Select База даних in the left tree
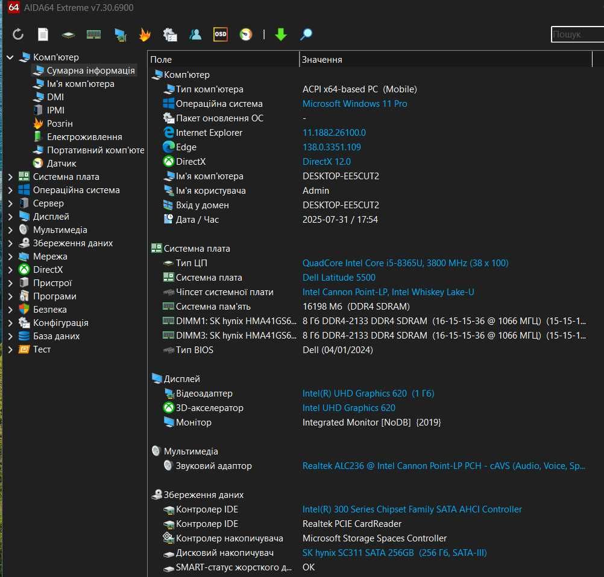Image resolution: width=604 pixels, height=577 pixels. tap(56, 336)
